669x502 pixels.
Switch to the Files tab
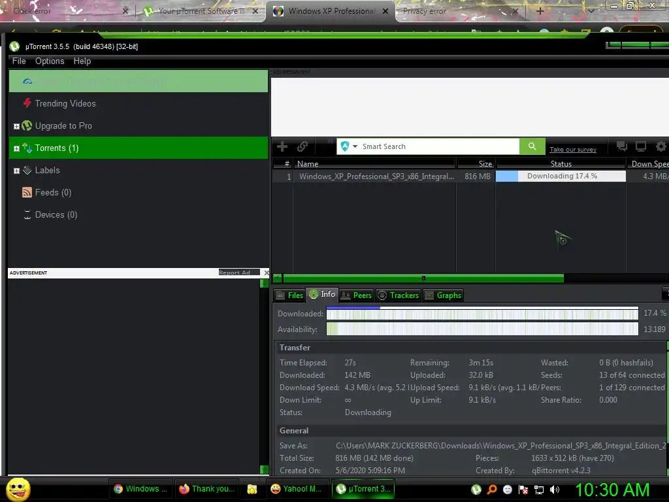point(289,295)
